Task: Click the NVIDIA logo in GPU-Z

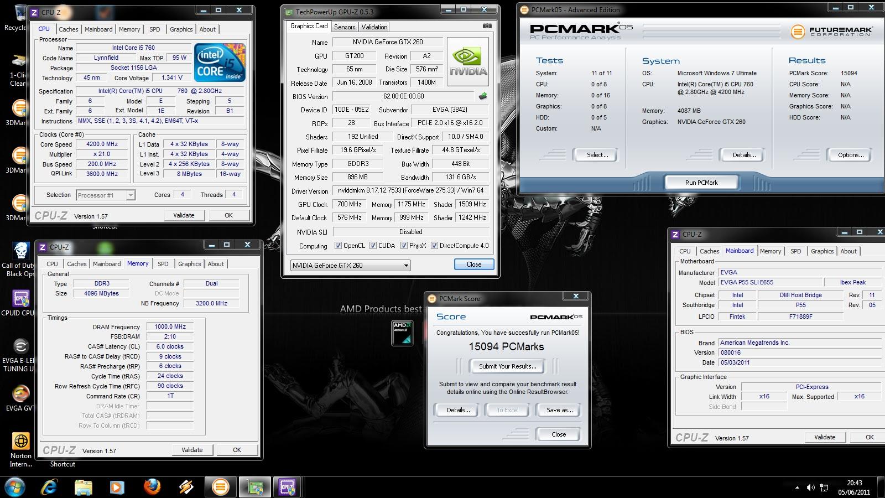Action: pyautogui.click(x=468, y=61)
